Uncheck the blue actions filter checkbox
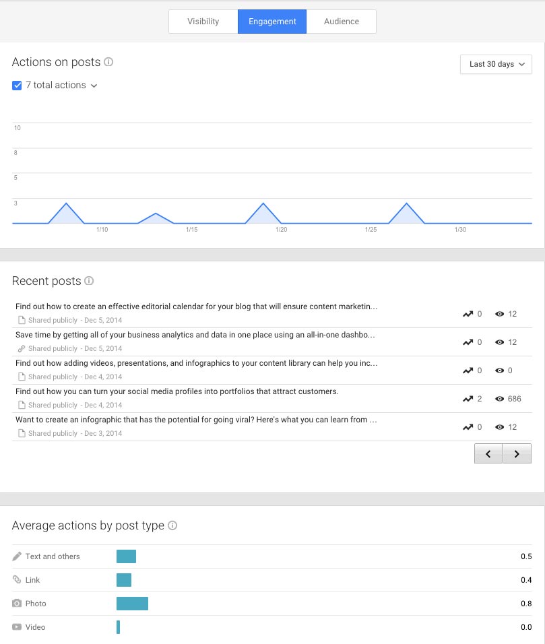 pos(17,85)
